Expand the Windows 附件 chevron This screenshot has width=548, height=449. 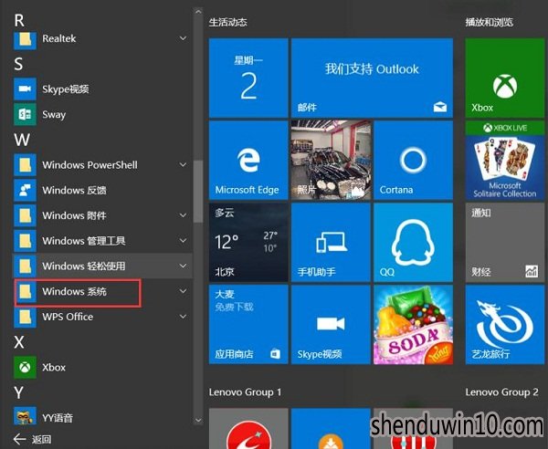(183, 215)
